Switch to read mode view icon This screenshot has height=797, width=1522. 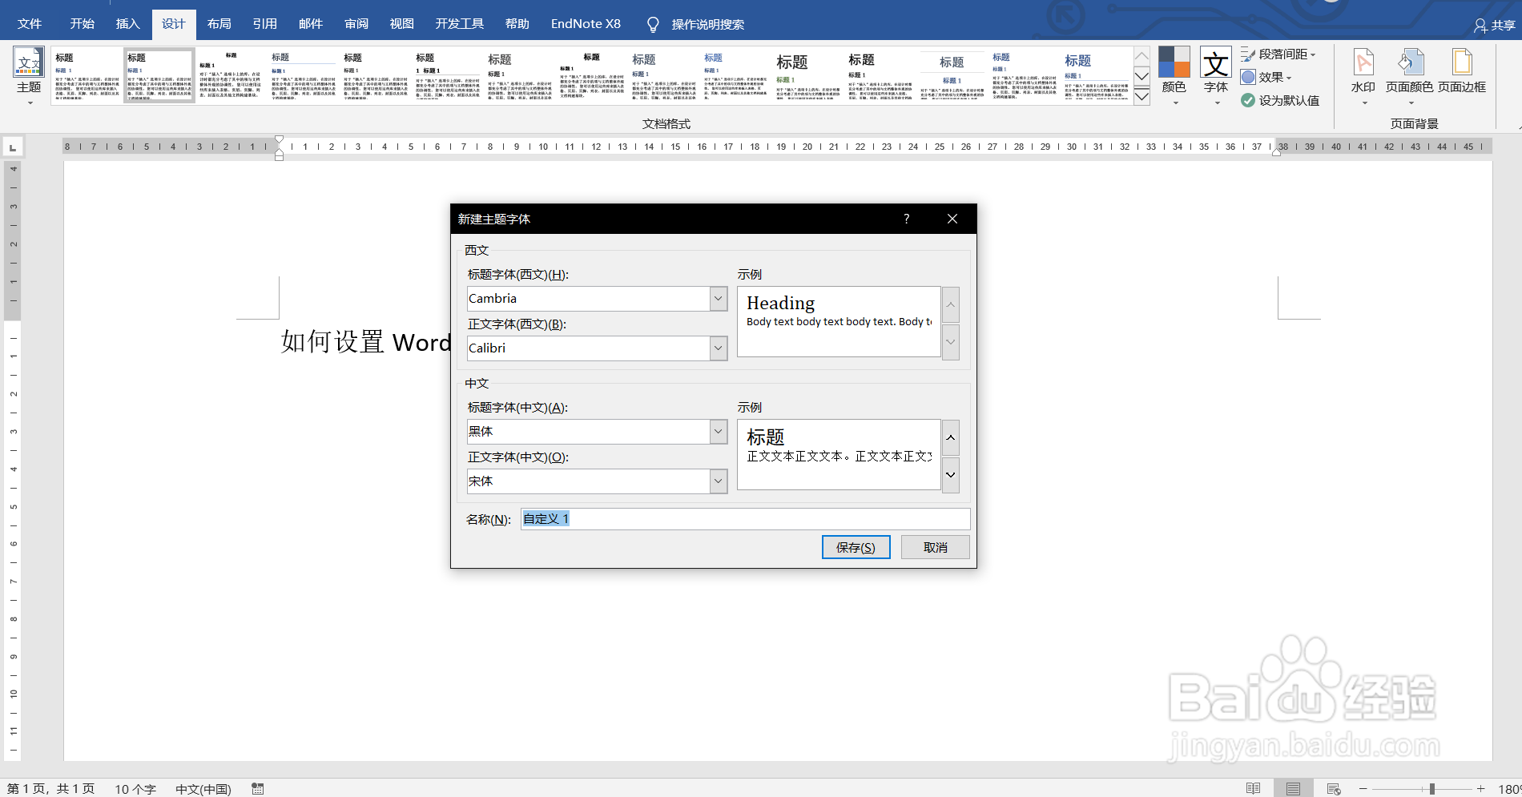(x=1254, y=789)
